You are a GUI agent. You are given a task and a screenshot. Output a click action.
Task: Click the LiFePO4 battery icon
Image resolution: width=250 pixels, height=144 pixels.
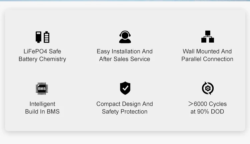click(42, 37)
